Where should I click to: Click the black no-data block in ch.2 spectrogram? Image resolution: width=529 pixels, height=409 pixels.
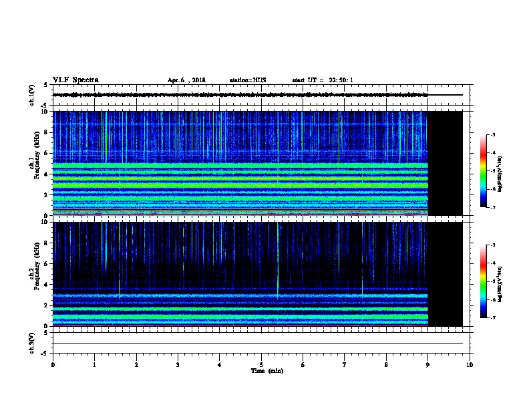tap(446, 274)
